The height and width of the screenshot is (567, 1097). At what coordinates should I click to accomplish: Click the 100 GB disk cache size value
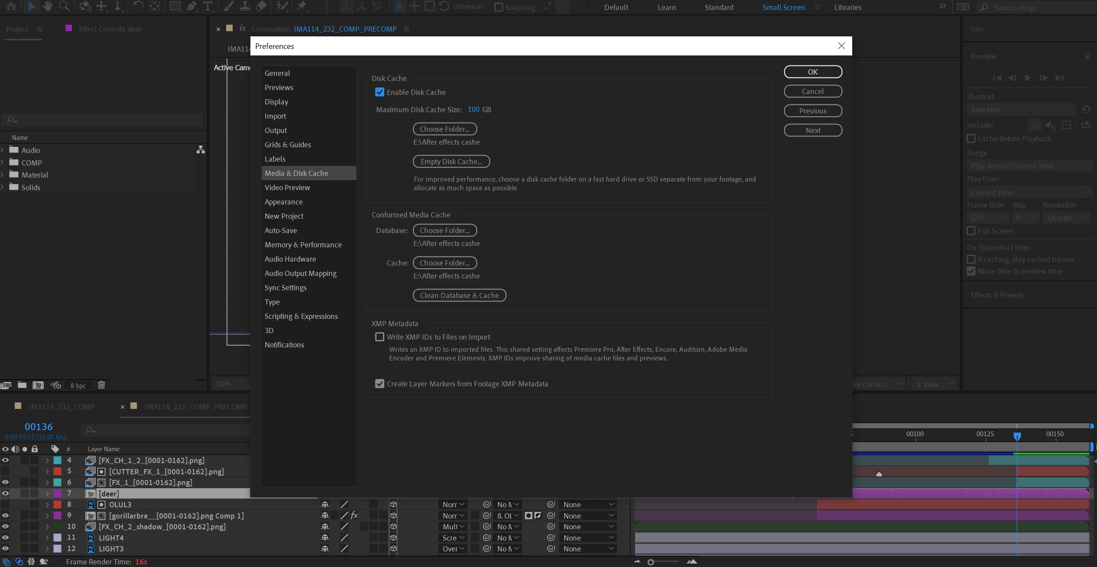[473, 110]
